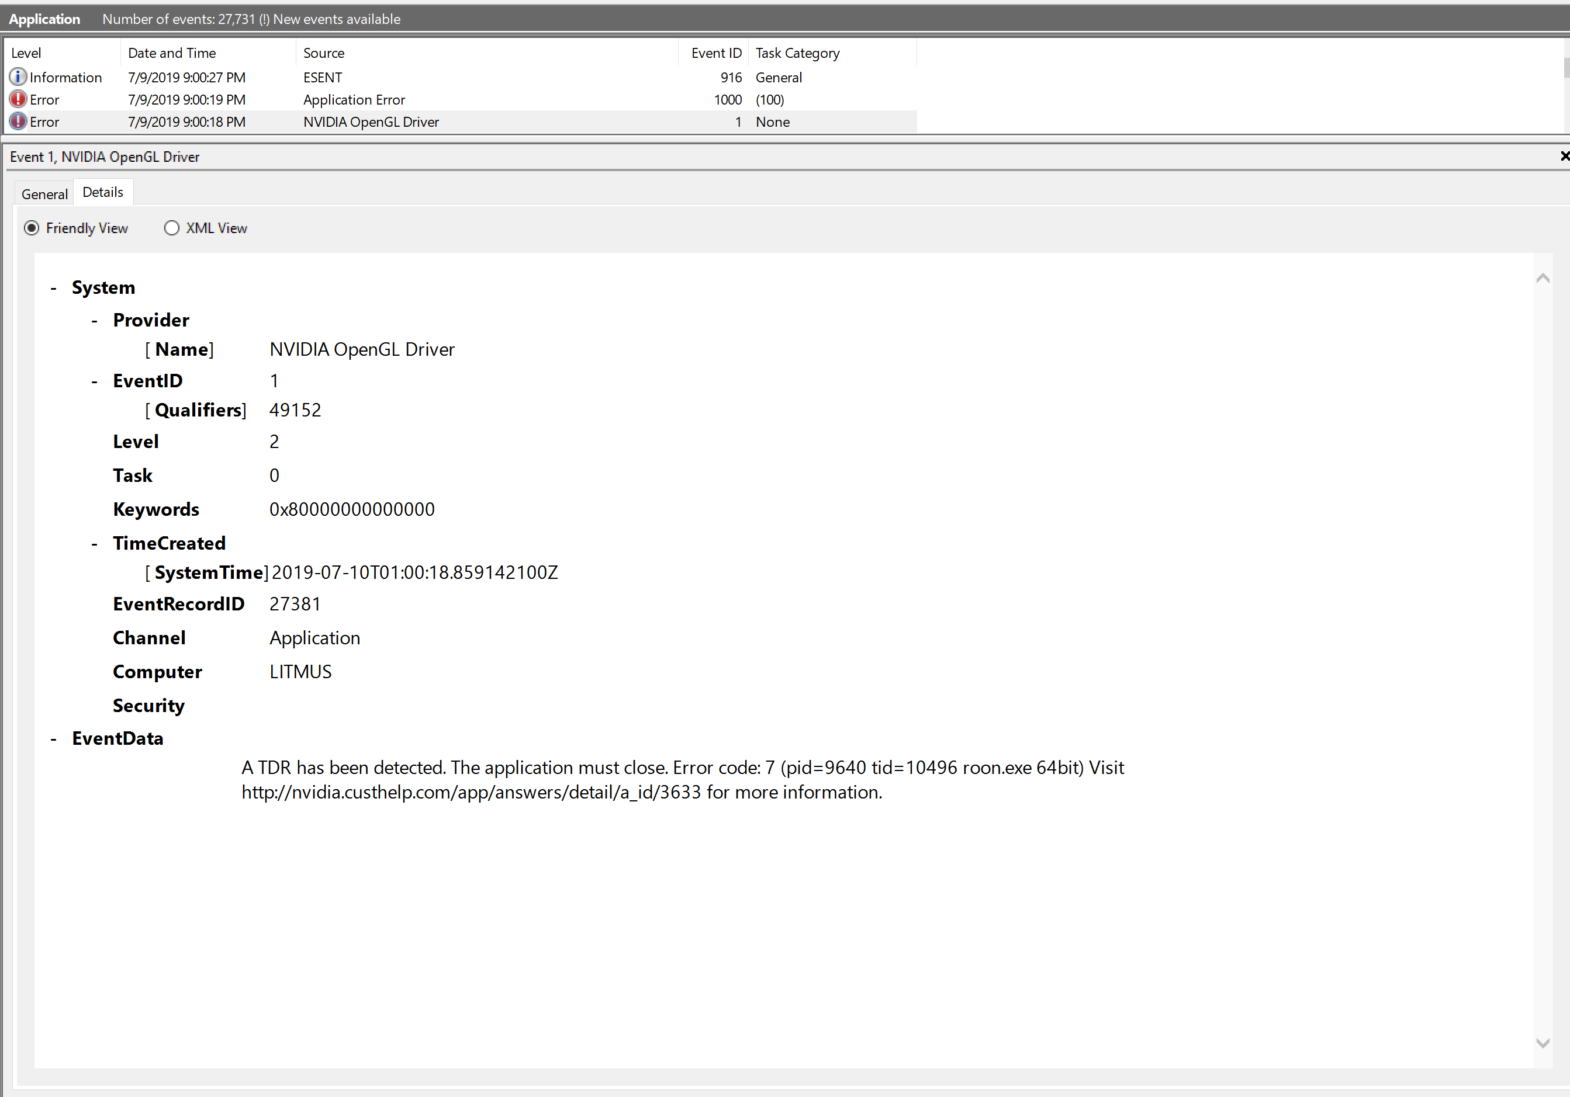Click the Qualifiers value 49152
This screenshot has height=1097, width=1570.
pos(295,410)
